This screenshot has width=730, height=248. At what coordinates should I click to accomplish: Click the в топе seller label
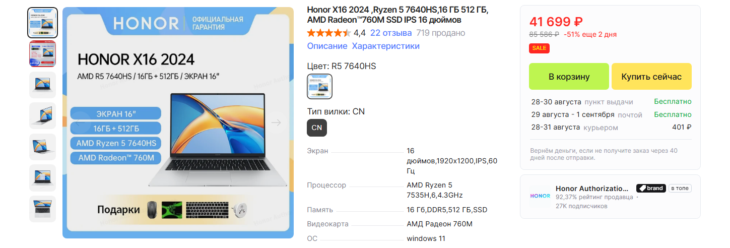tap(680, 189)
